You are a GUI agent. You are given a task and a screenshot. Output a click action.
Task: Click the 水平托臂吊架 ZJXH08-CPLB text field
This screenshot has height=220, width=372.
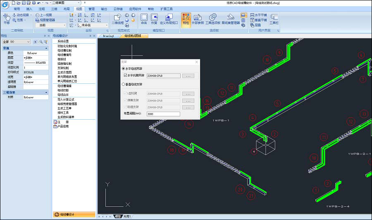click(163, 76)
